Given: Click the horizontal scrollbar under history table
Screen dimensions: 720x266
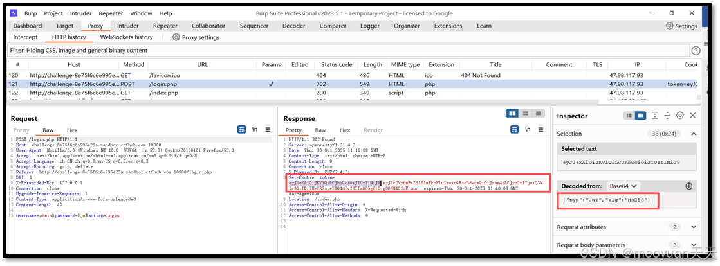Looking at the screenshot, I should pos(303,102).
